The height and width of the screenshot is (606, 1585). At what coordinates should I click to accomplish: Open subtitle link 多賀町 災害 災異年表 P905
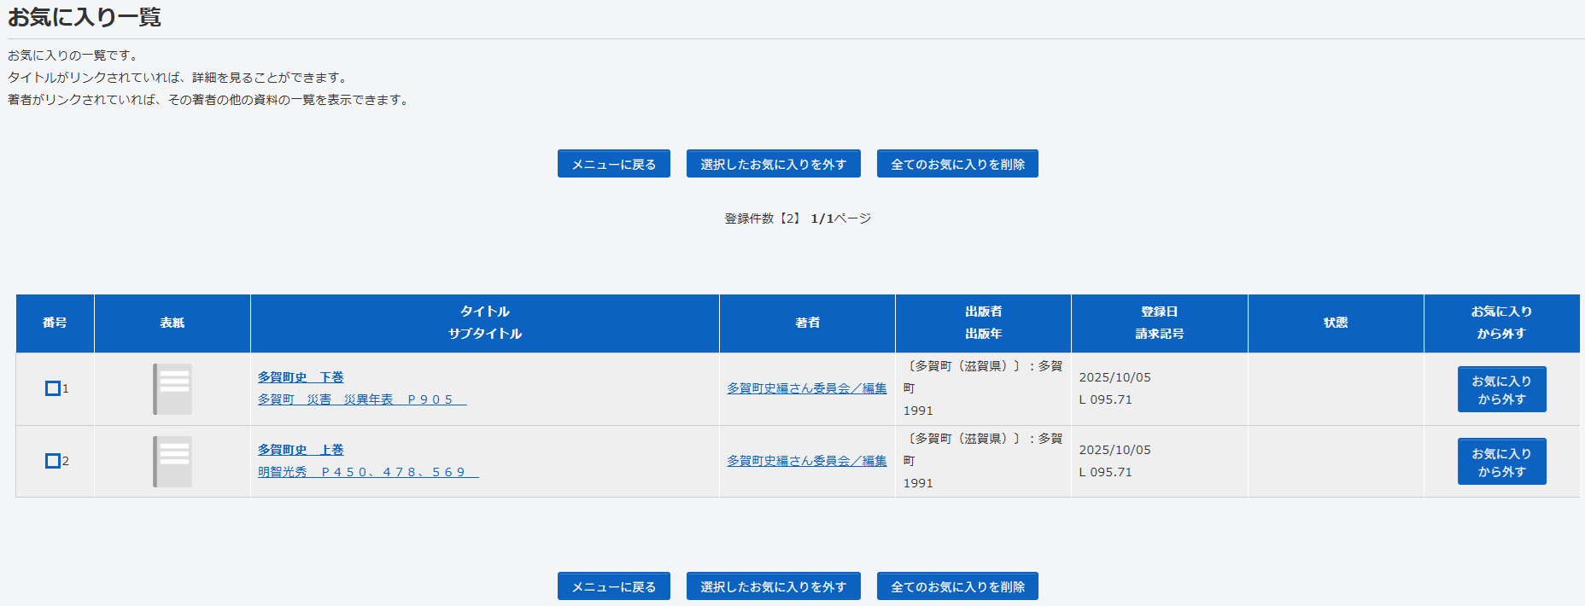tap(362, 399)
